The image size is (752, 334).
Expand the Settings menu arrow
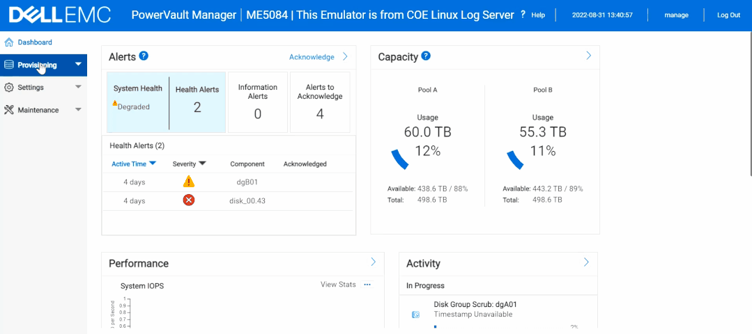78,87
